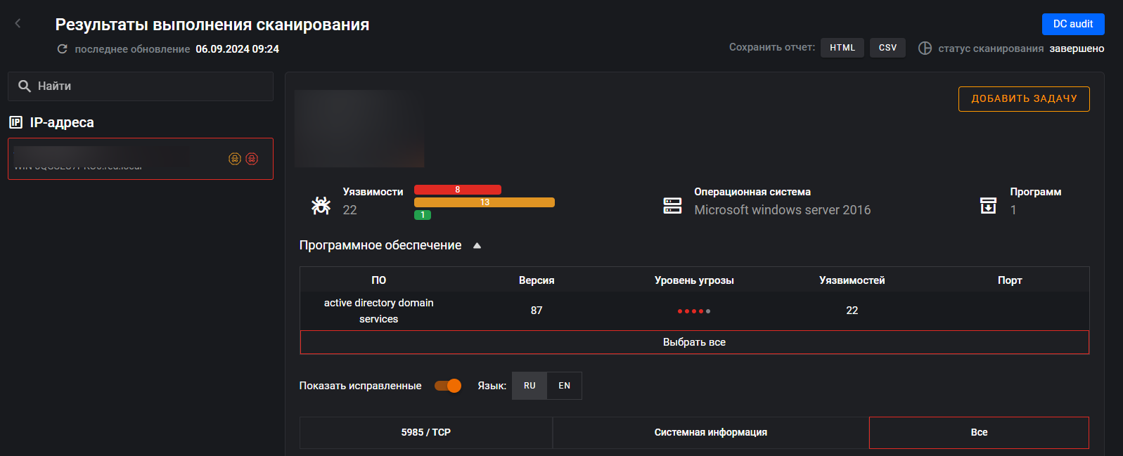Click the IP-адреса section icon
The width and height of the screenshot is (1123, 456).
pyautogui.click(x=15, y=122)
